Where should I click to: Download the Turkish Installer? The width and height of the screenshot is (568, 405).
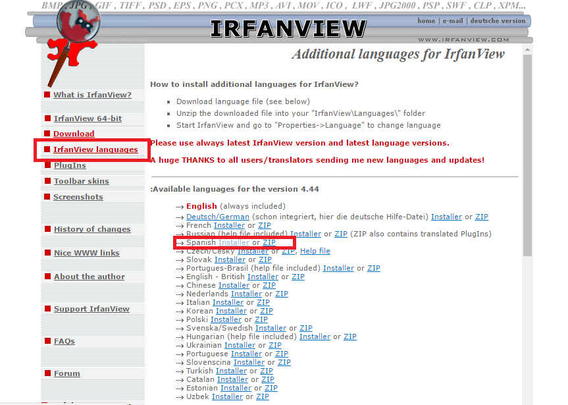coord(232,371)
